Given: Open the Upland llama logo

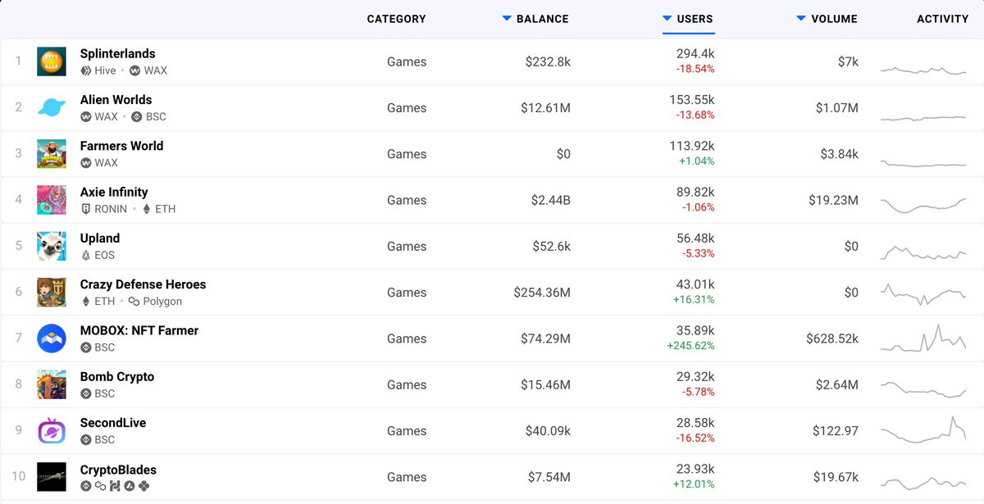Looking at the screenshot, I should [52, 246].
